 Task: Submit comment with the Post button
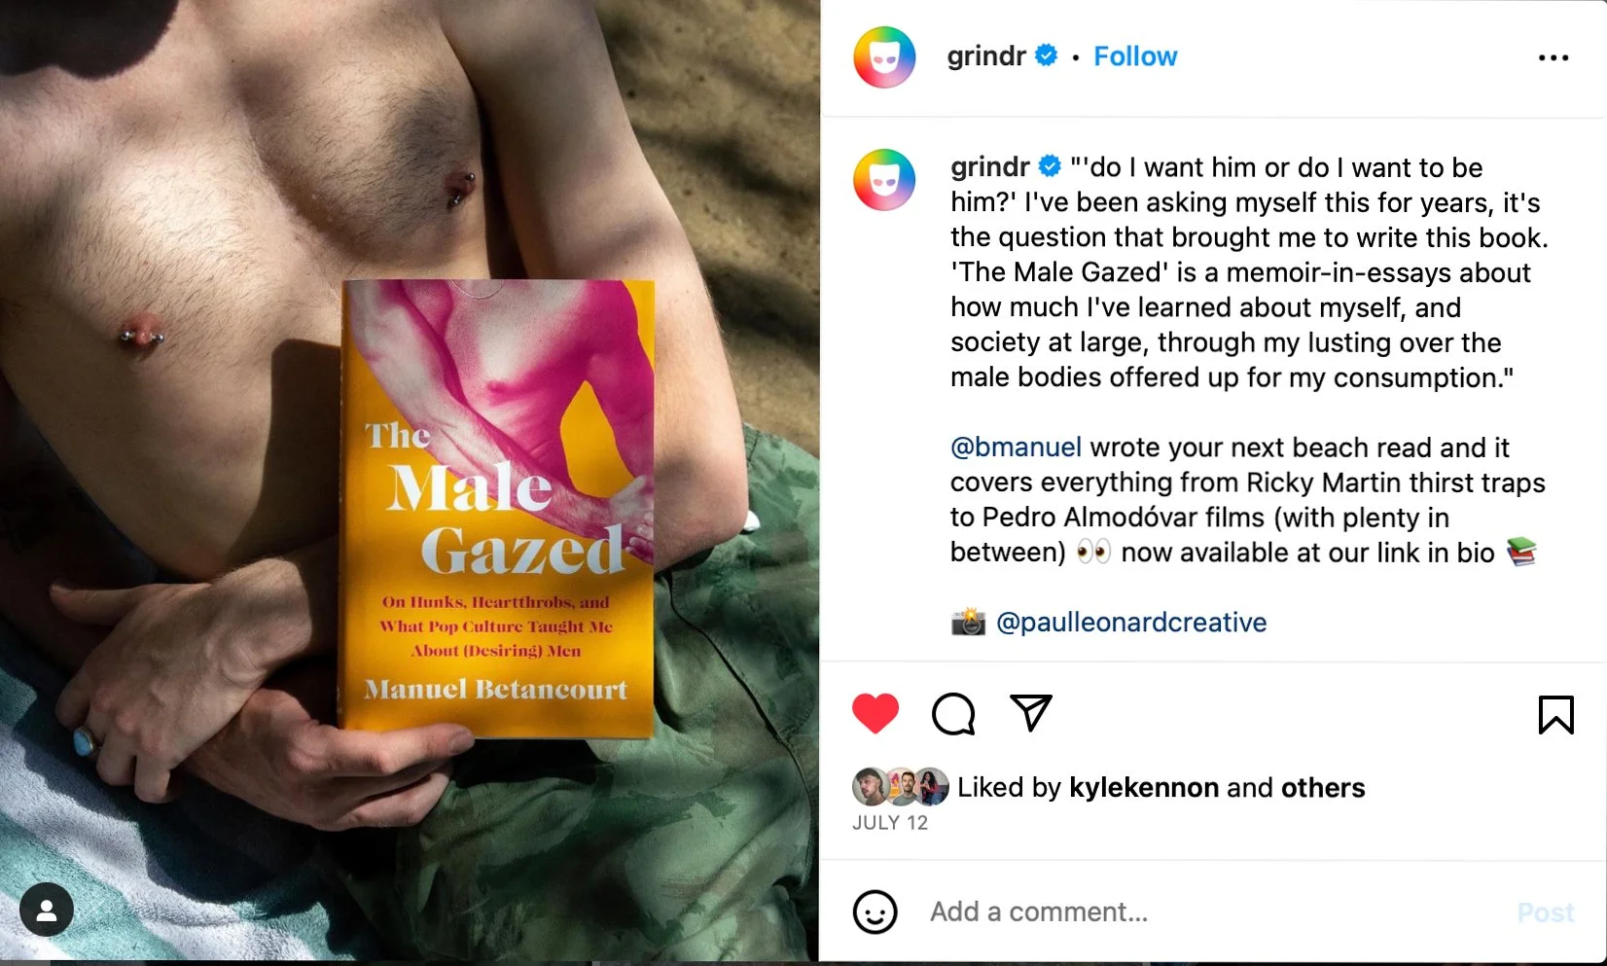[1546, 912]
